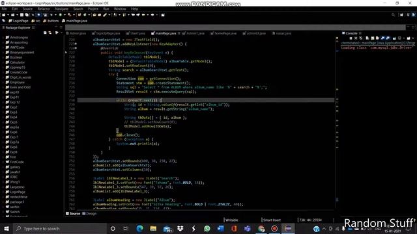Select the Source tab below editor
417x234 pixels.
pos(73,214)
